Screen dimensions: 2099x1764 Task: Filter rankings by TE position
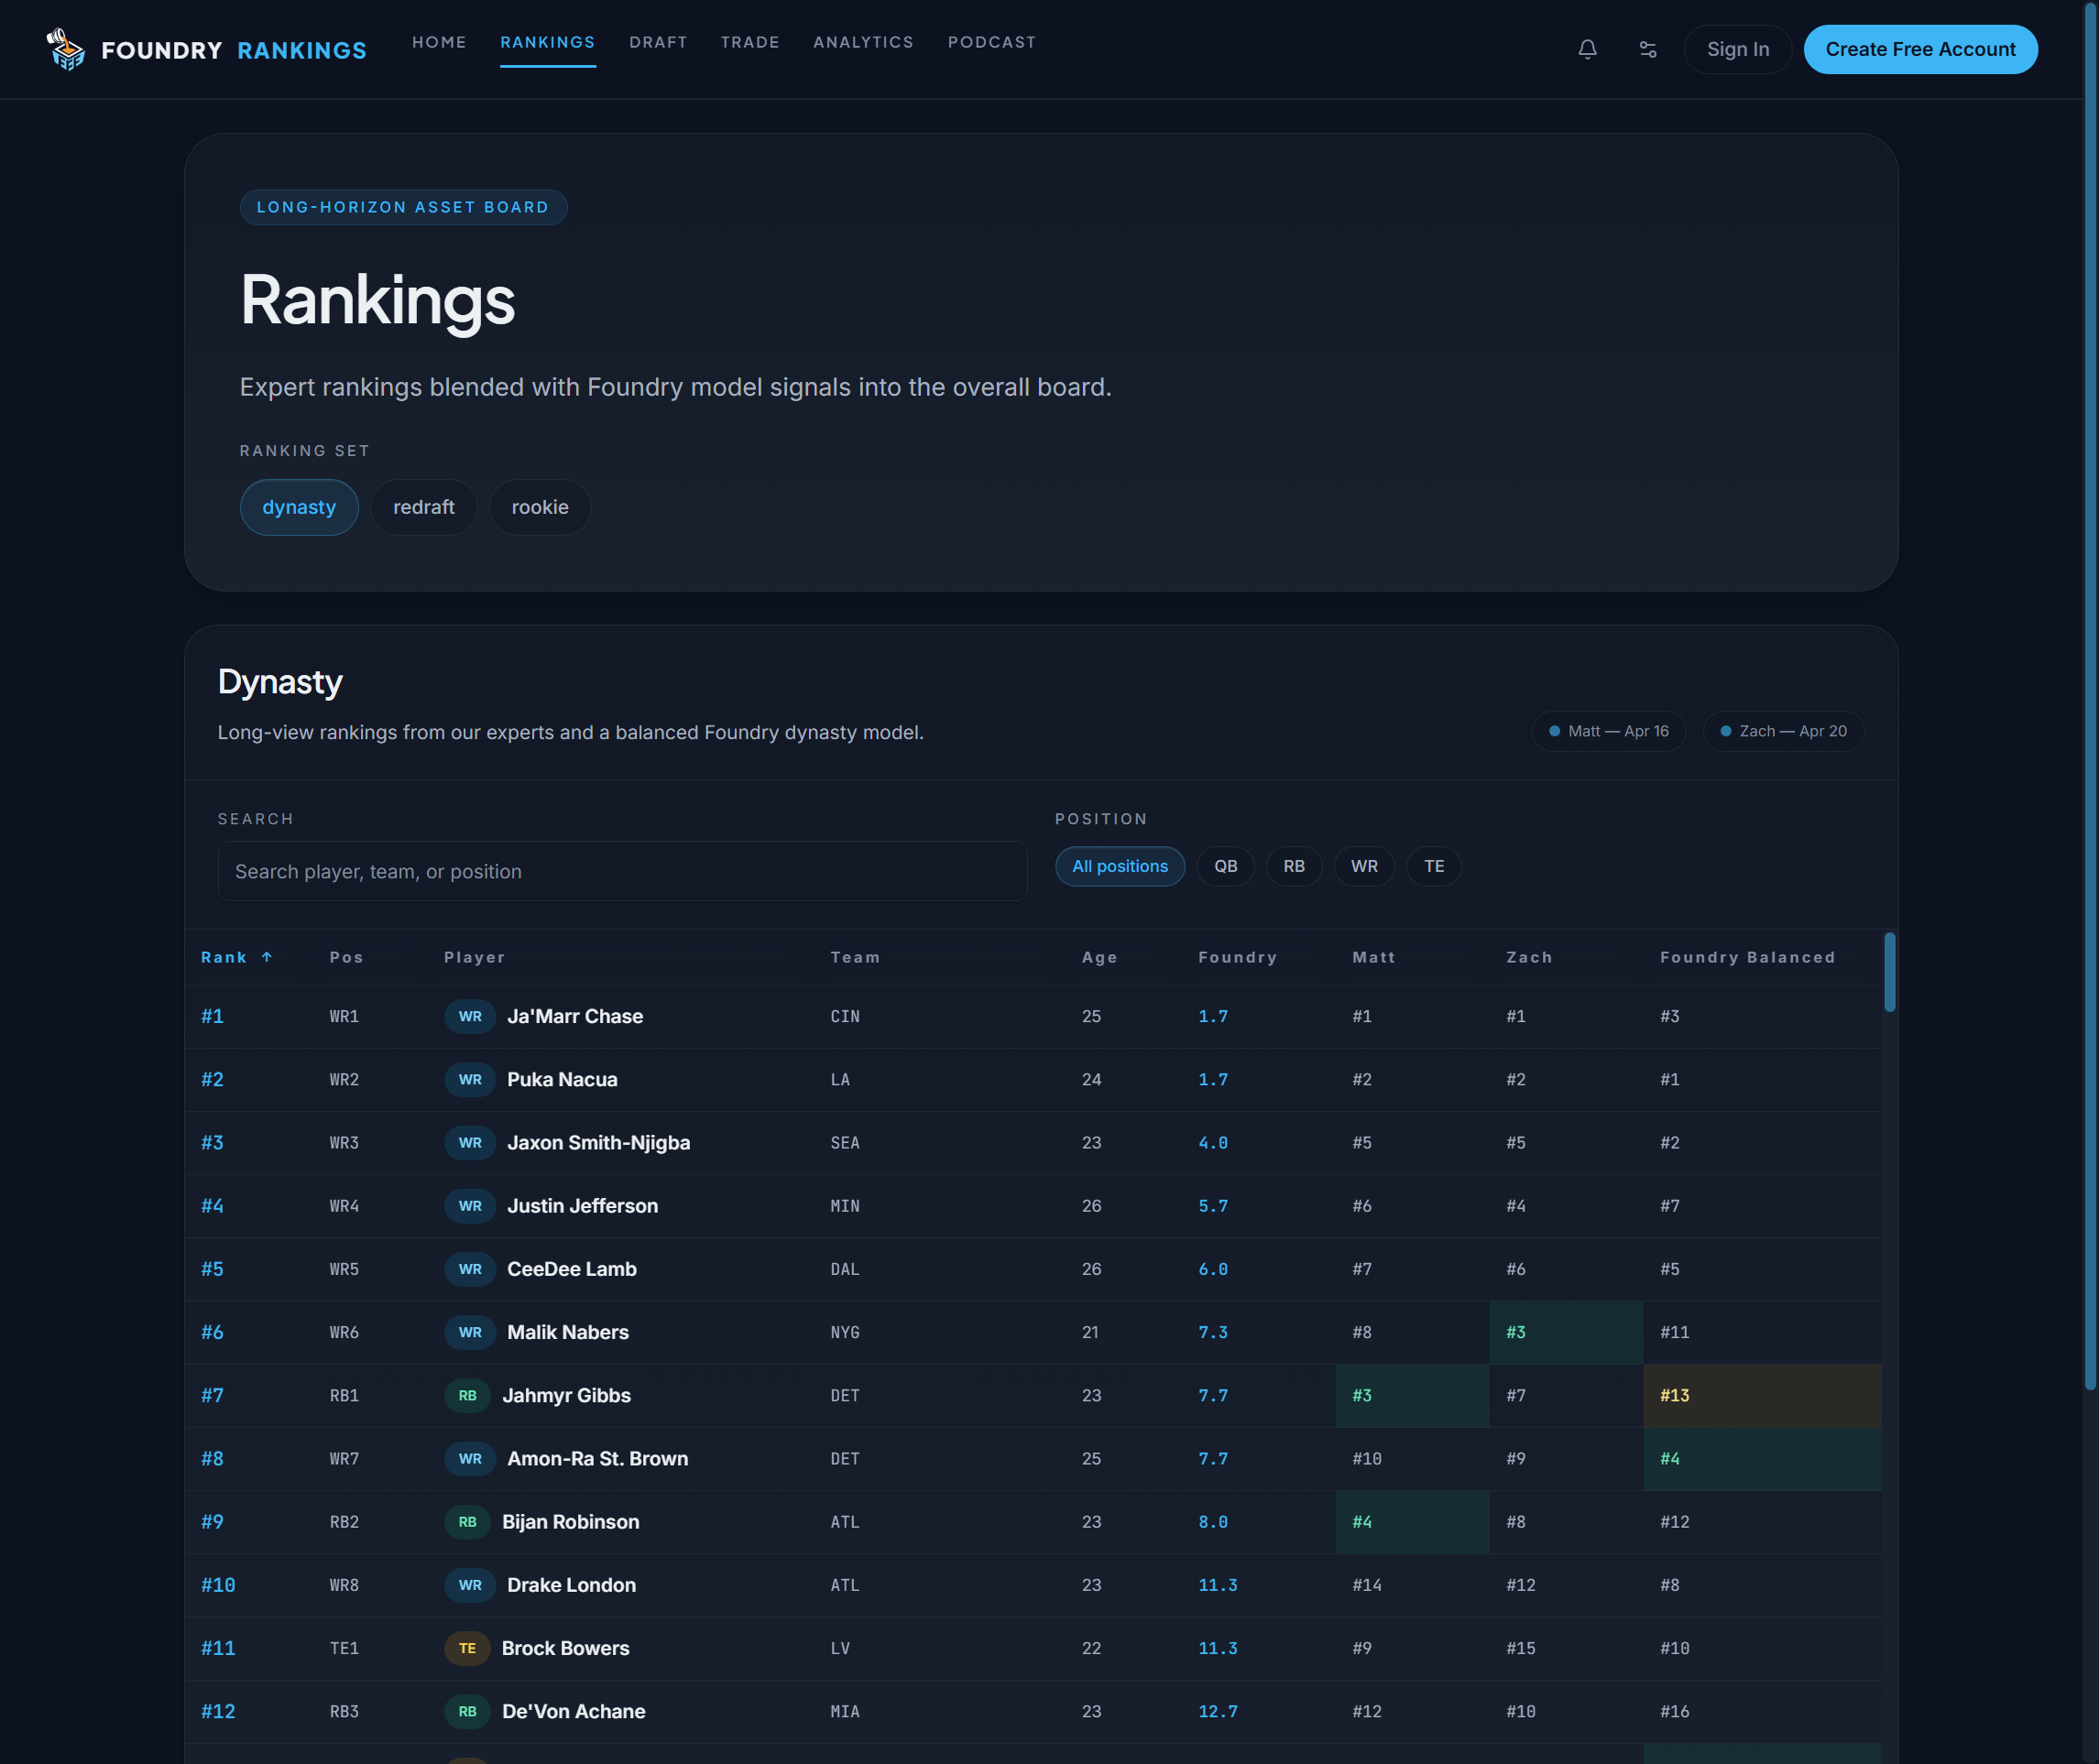(x=1434, y=867)
